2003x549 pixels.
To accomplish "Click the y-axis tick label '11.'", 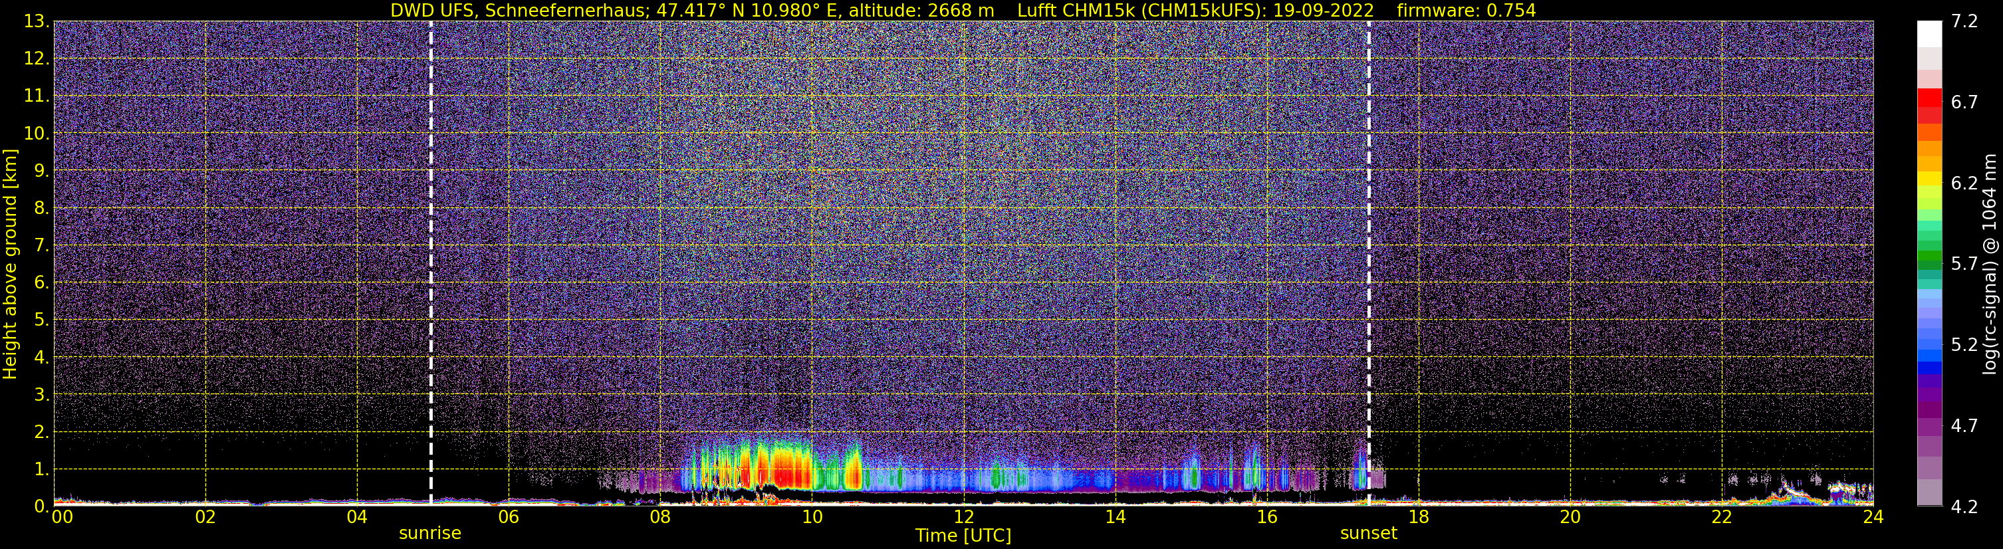I will coord(37,96).
